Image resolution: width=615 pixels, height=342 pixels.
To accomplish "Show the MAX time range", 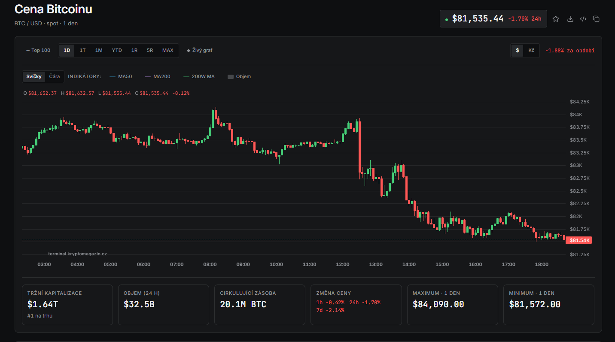I will [168, 50].
